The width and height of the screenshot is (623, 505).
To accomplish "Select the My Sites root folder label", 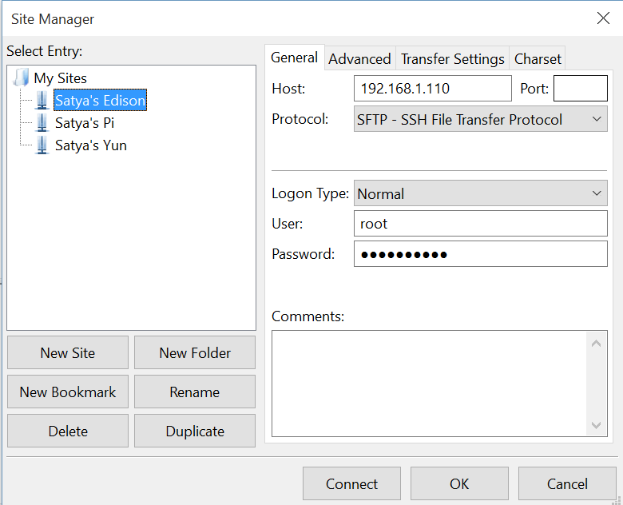I will point(61,78).
